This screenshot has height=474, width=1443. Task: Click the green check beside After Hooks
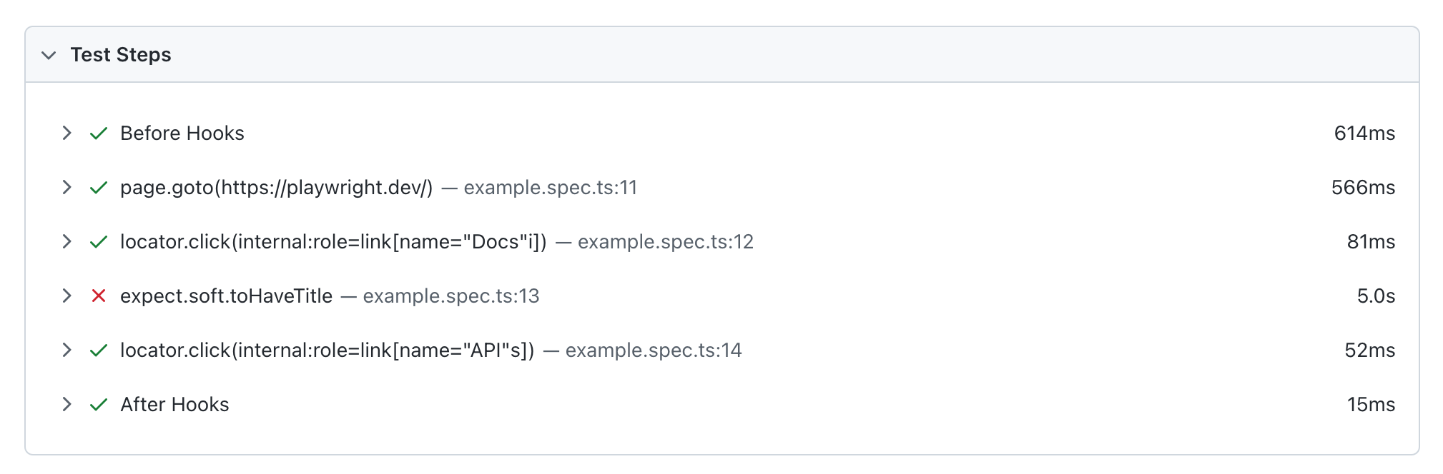tap(99, 405)
